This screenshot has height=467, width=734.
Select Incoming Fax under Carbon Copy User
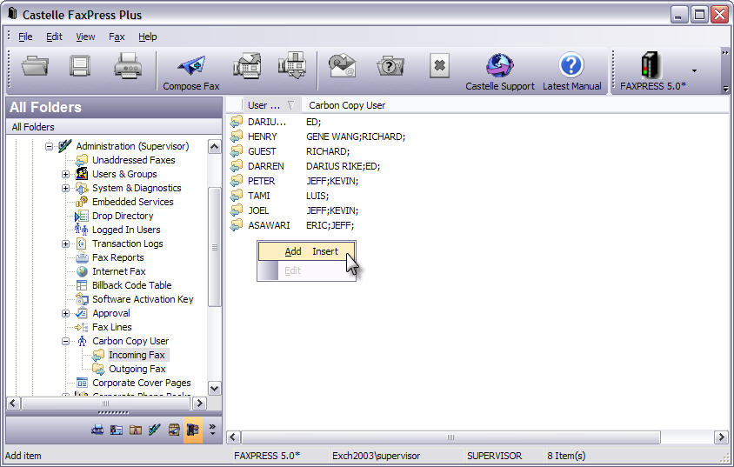pos(137,355)
